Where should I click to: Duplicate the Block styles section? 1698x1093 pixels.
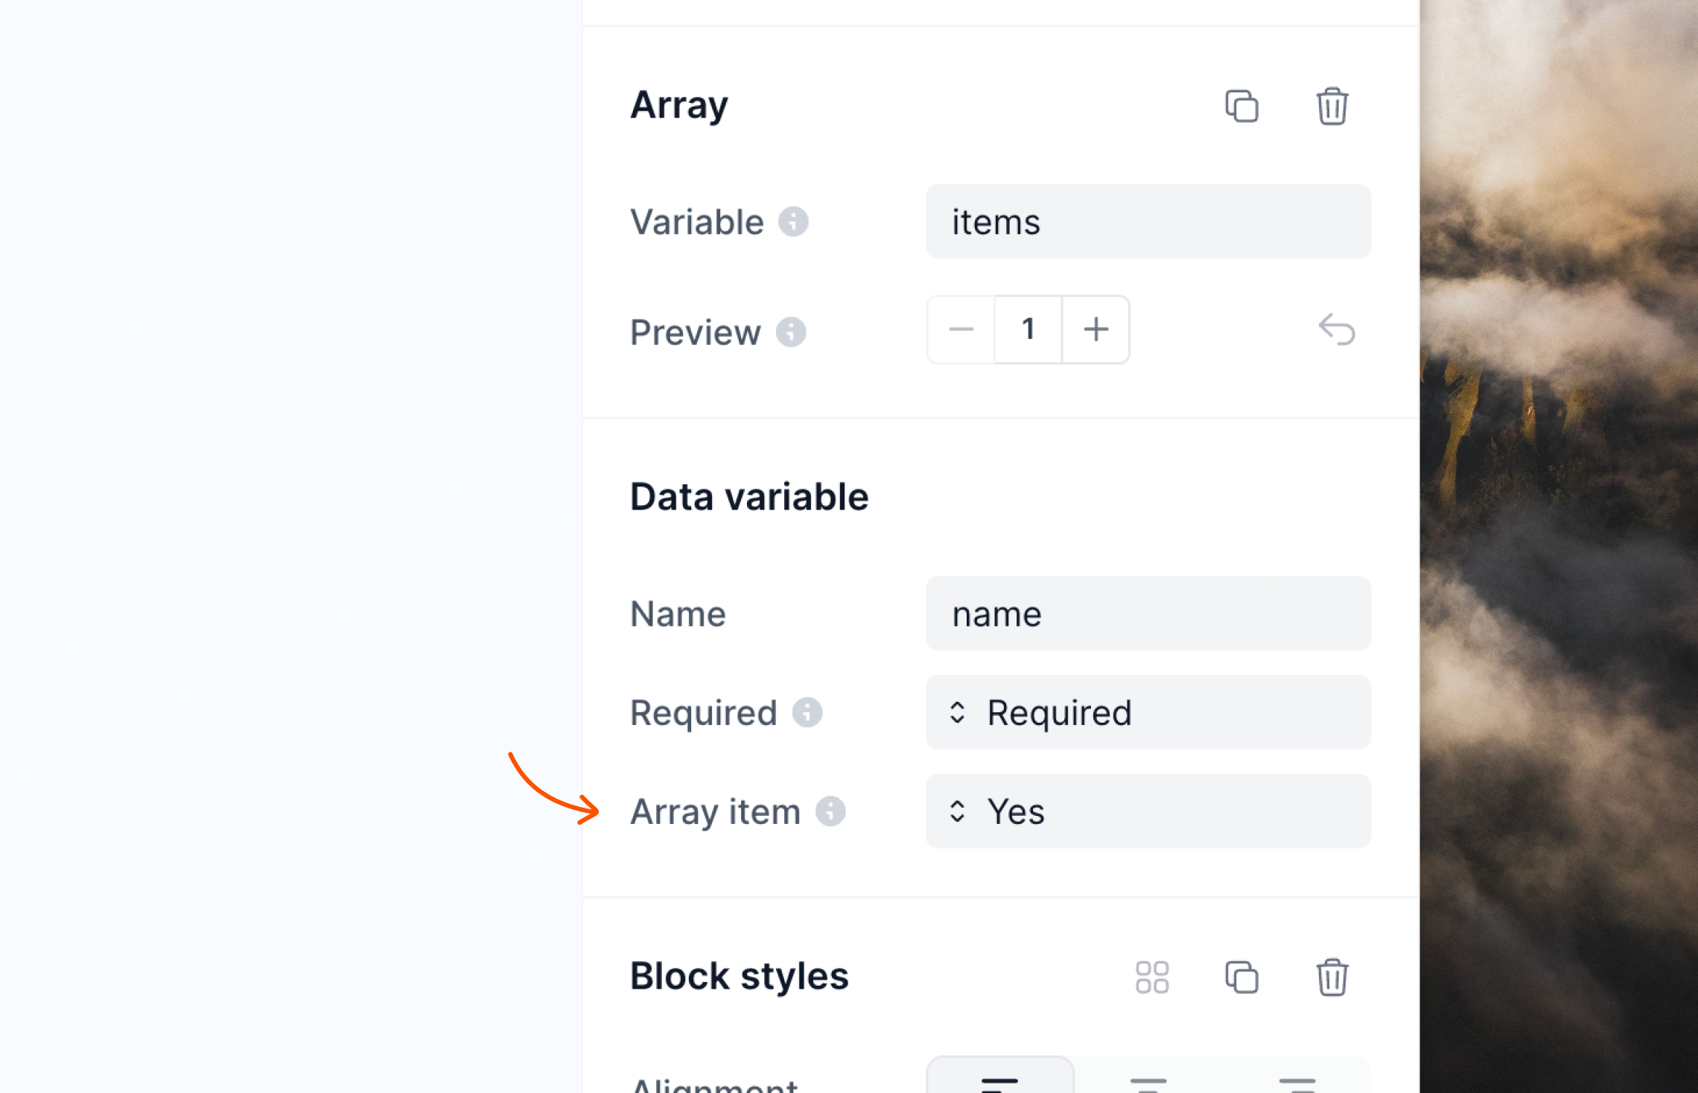[x=1241, y=977]
